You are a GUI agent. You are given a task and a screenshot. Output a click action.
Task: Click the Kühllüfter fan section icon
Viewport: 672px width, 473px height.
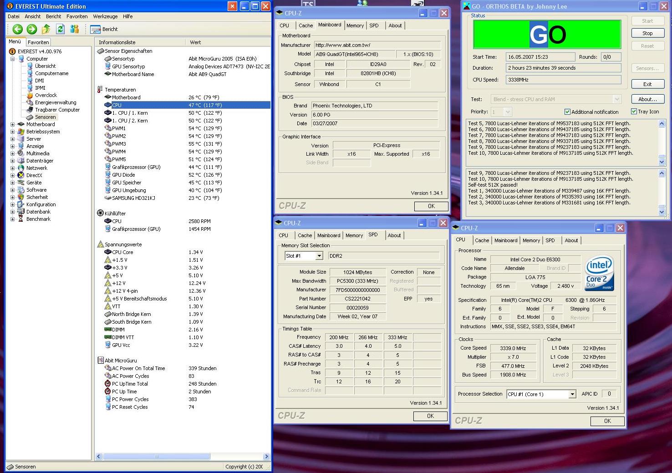click(101, 213)
